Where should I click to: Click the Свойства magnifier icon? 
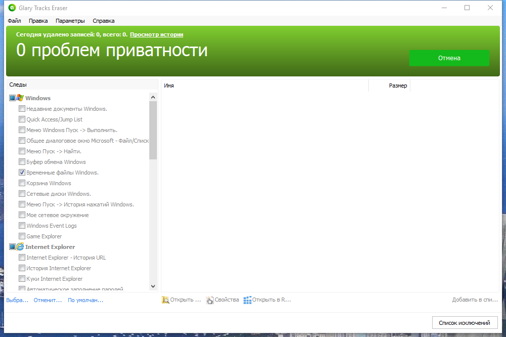pyautogui.click(x=209, y=300)
